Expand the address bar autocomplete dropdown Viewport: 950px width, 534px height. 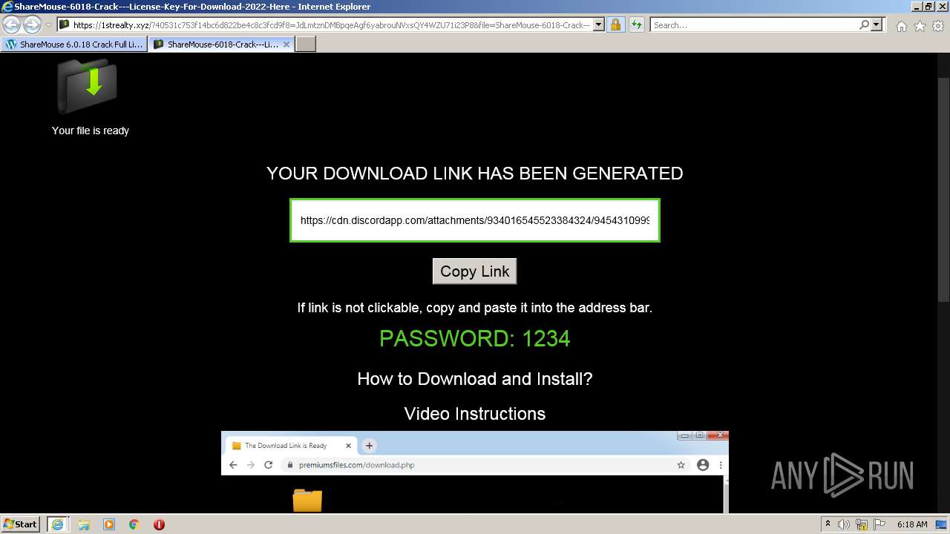(599, 24)
